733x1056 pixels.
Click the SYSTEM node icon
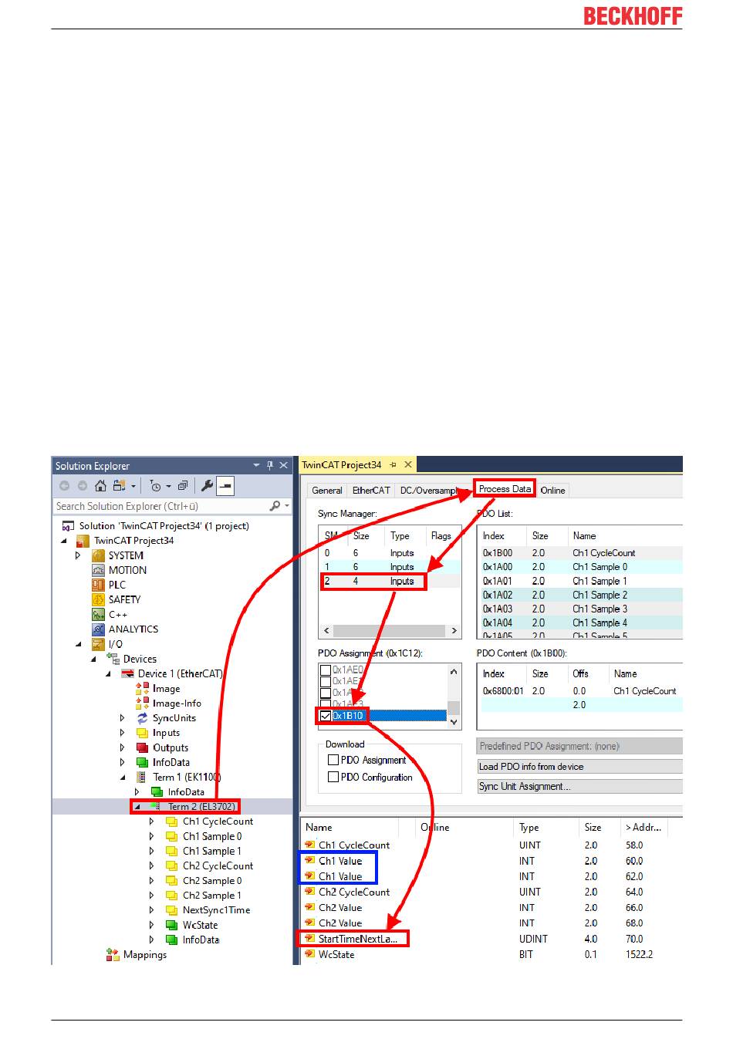click(x=98, y=555)
